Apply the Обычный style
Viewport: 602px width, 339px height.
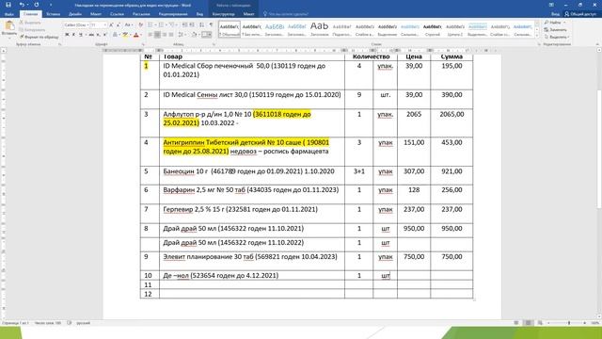point(230,29)
